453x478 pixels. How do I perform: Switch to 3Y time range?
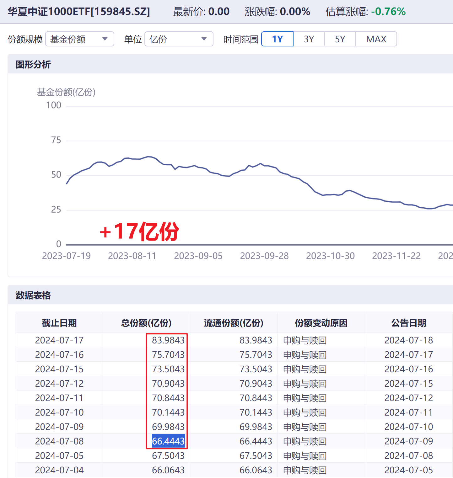coord(309,39)
